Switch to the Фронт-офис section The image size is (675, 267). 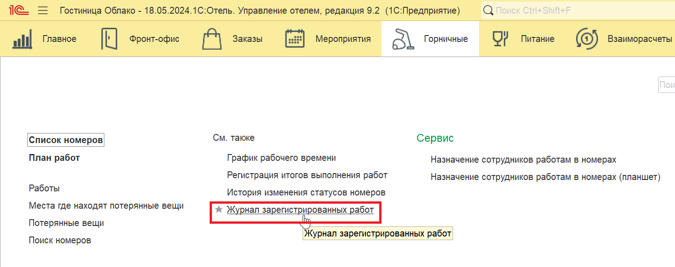pos(154,39)
